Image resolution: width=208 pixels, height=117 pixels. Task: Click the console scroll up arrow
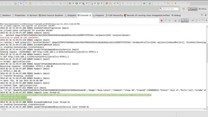point(207,27)
